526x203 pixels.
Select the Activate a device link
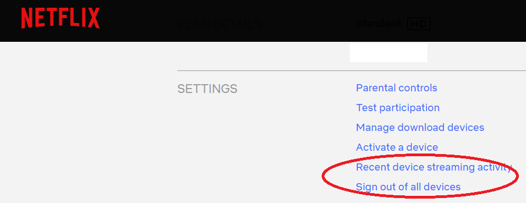coord(397,147)
